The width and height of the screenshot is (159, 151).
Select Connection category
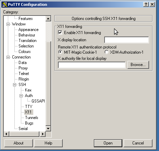tap(21, 57)
